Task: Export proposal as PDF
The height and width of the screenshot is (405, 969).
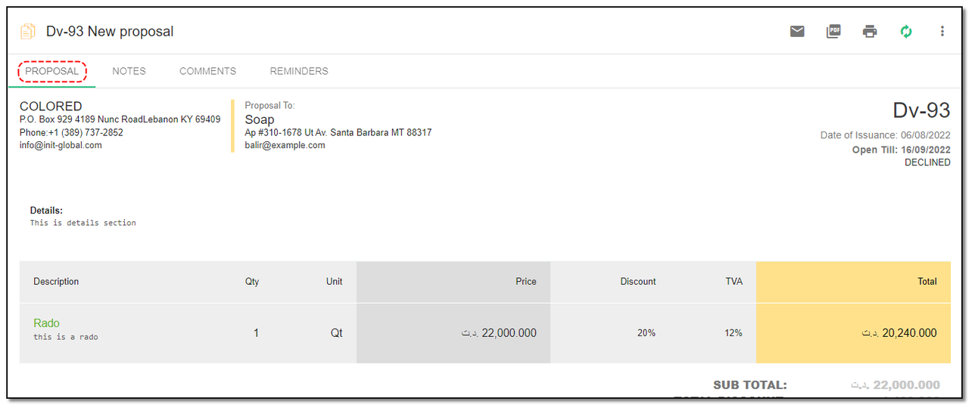Action: click(833, 31)
